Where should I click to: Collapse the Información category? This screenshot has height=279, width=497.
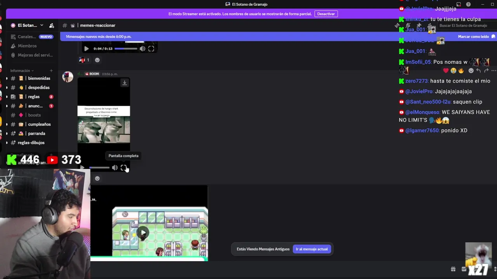tap(22, 71)
